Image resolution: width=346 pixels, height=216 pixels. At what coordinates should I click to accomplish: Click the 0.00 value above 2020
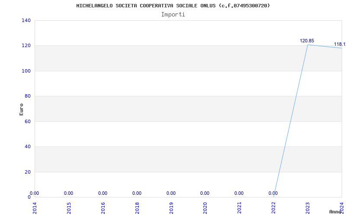point(205,193)
